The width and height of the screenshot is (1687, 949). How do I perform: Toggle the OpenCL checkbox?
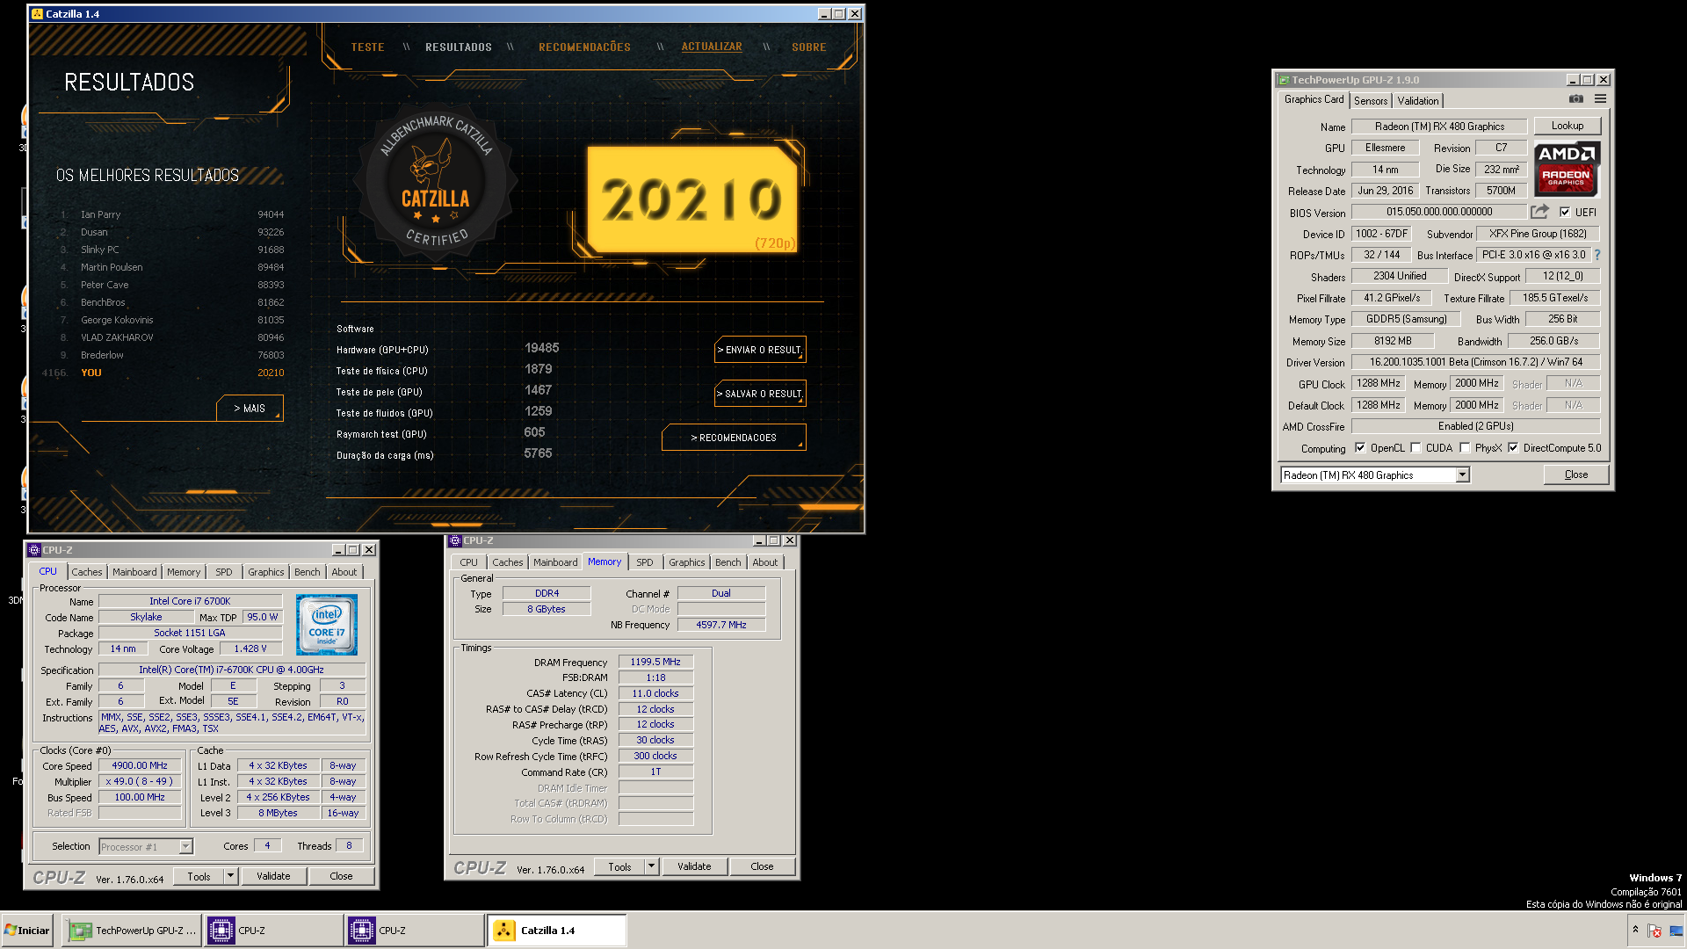click(x=1360, y=448)
